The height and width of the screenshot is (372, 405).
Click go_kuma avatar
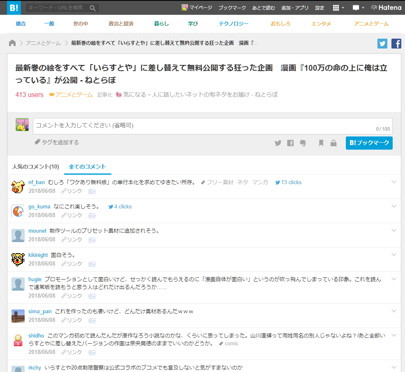(x=18, y=211)
